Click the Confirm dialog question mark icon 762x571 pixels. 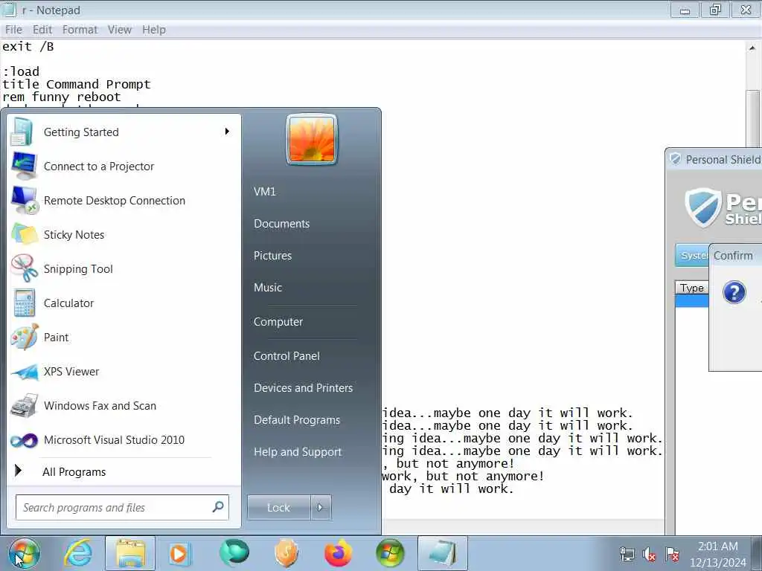tap(734, 292)
